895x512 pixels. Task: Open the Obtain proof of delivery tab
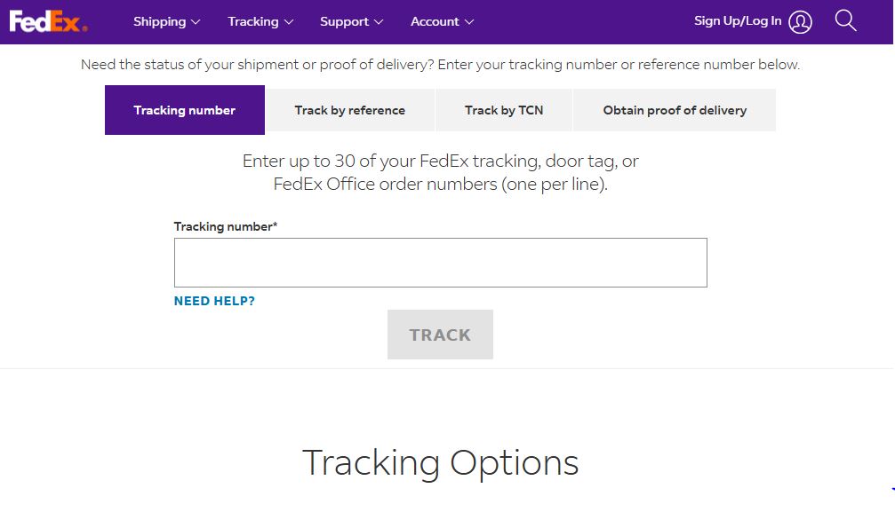(675, 109)
